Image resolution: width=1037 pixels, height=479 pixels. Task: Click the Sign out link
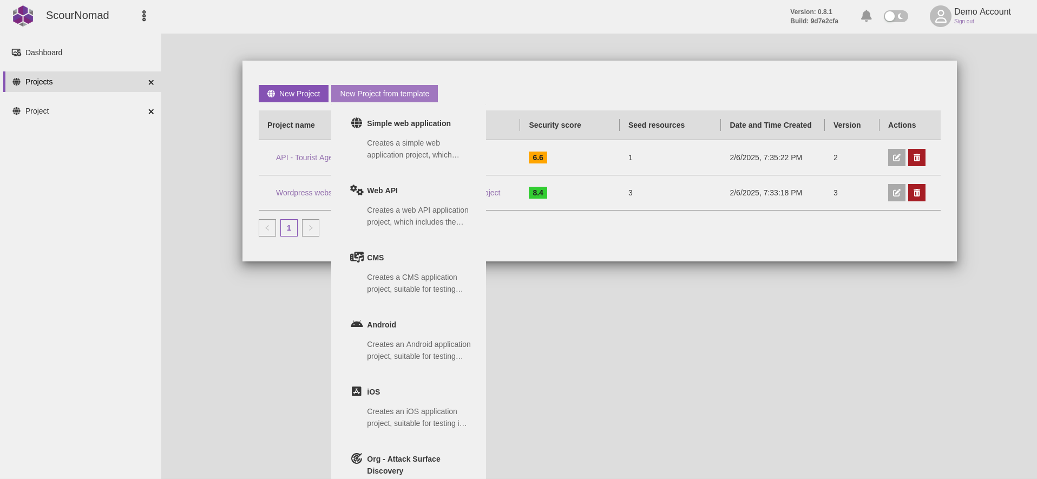click(x=964, y=22)
